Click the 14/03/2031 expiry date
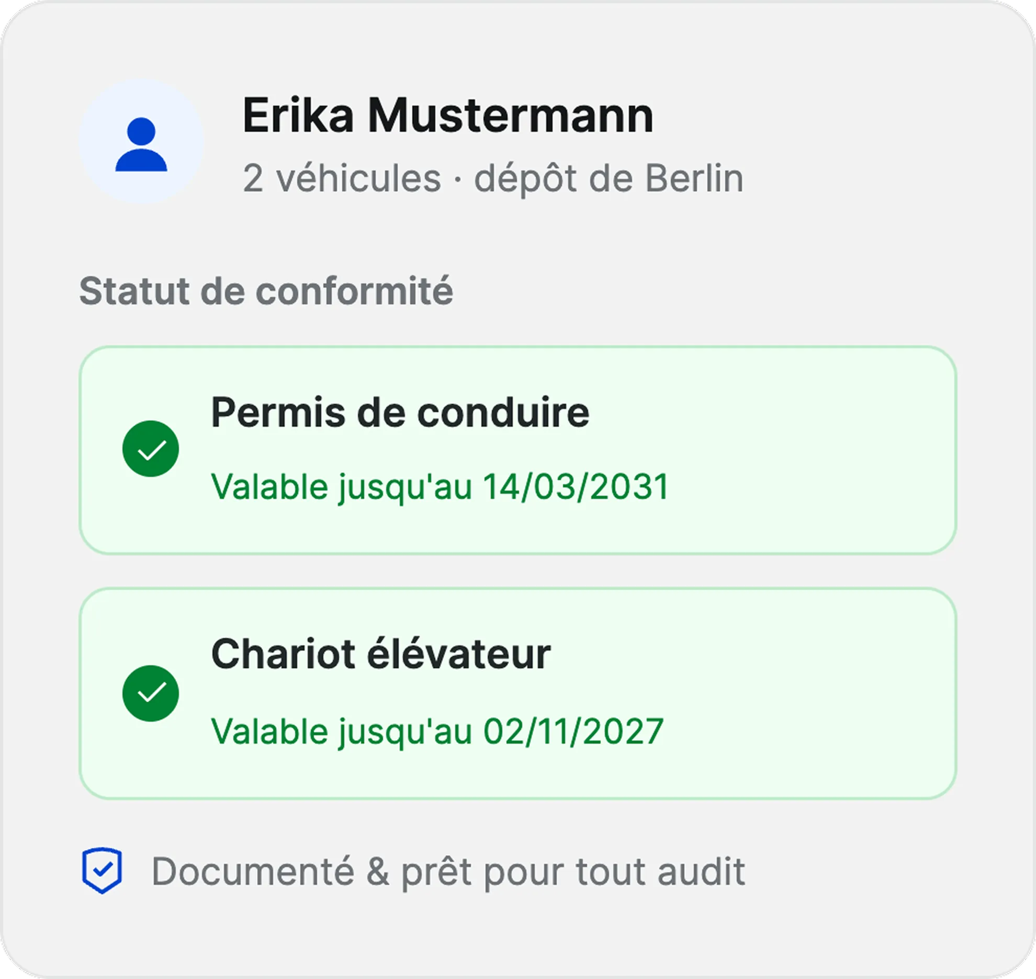The height and width of the screenshot is (979, 1036). point(576,486)
